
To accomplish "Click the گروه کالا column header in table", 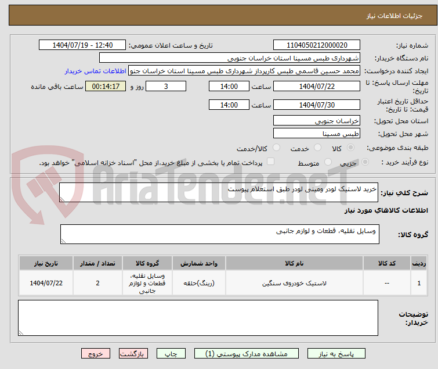I will [x=147, y=263].
